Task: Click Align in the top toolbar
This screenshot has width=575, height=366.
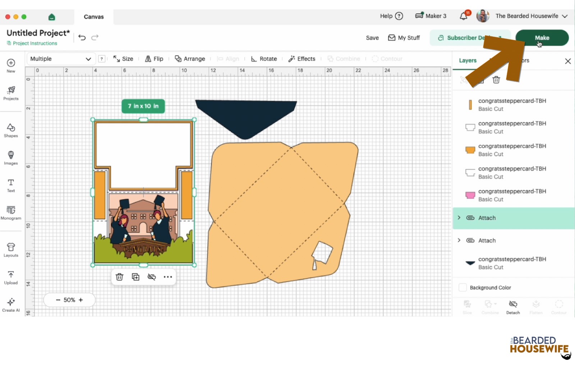Action: pyautogui.click(x=228, y=59)
